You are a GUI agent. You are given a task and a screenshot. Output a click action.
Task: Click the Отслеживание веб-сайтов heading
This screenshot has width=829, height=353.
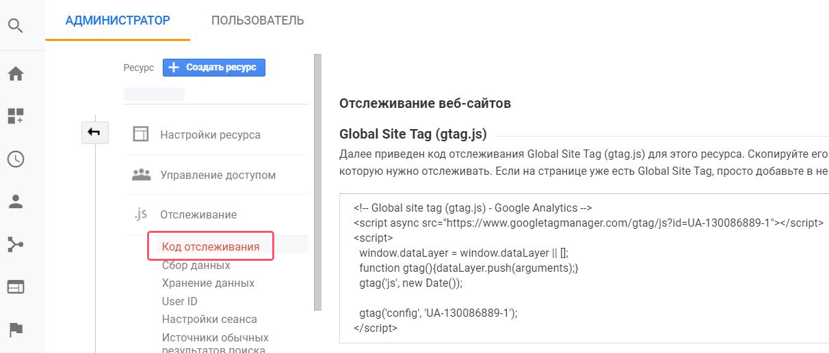point(425,103)
